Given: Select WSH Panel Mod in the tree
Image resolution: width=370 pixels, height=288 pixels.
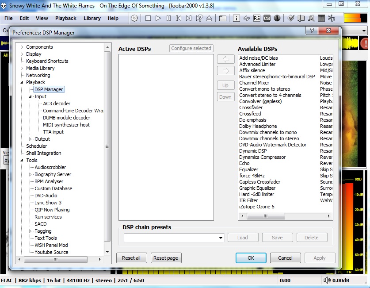Looking at the screenshot, I should click(51, 245).
